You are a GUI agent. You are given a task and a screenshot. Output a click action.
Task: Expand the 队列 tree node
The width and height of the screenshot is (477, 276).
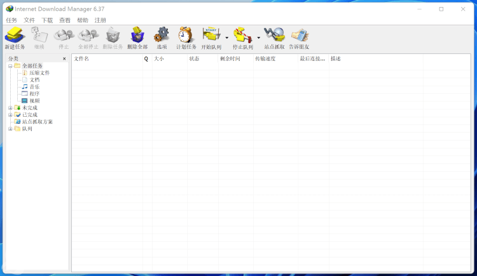tap(10, 129)
